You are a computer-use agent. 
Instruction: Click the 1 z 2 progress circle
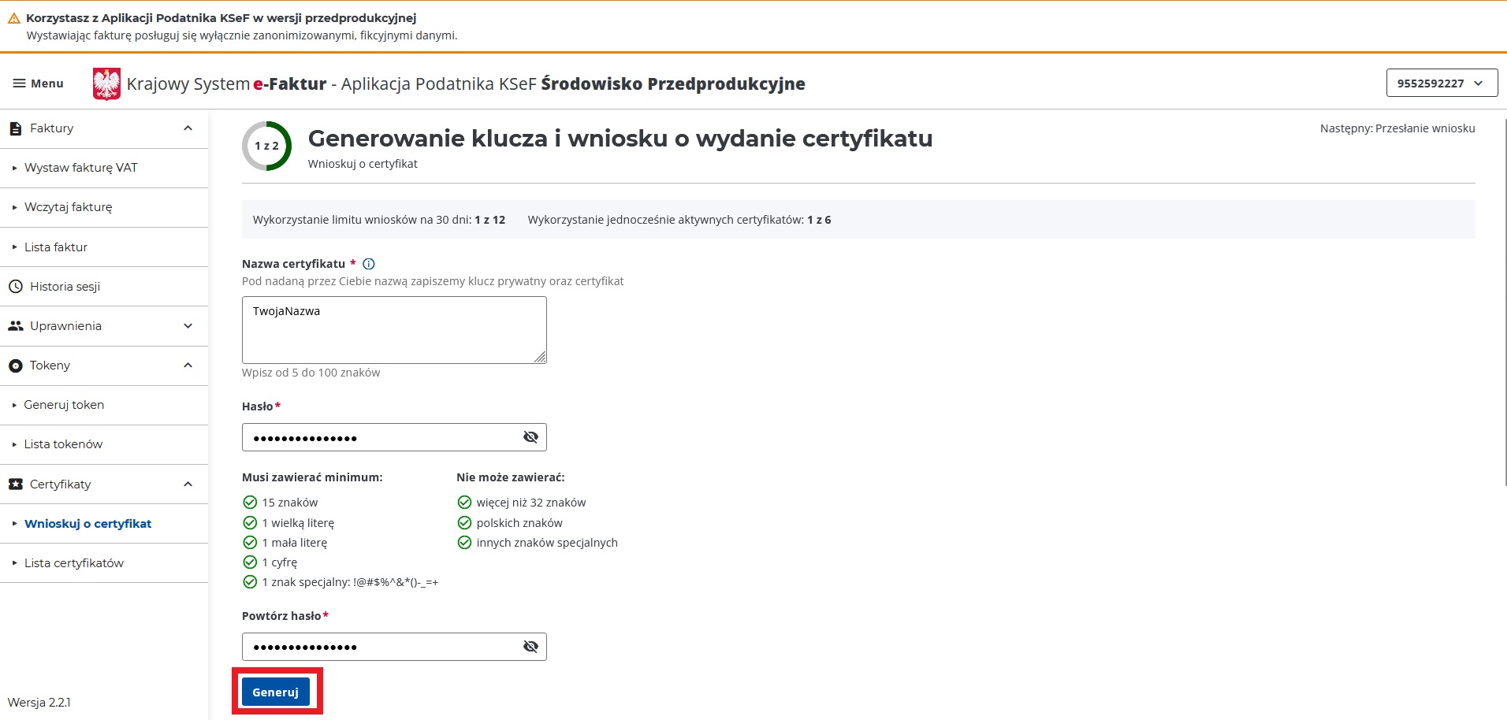266,146
